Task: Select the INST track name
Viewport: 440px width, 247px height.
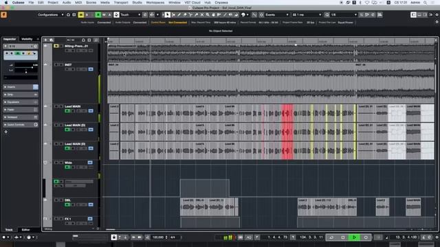Action: click(x=68, y=64)
